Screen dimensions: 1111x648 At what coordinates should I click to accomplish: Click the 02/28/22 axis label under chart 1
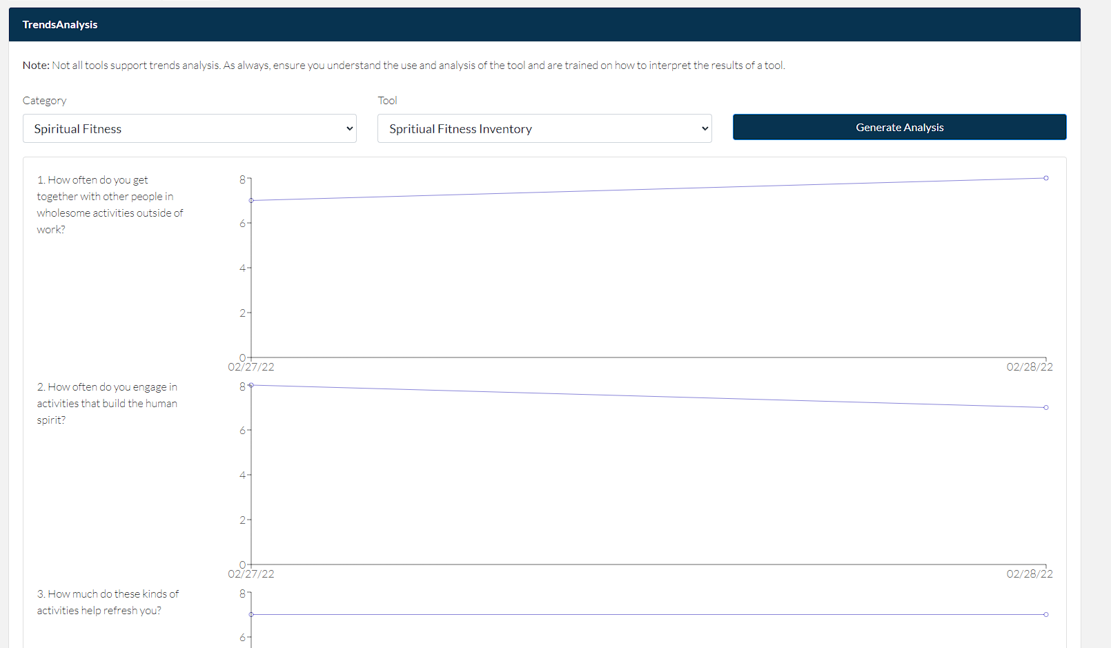(1029, 367)
